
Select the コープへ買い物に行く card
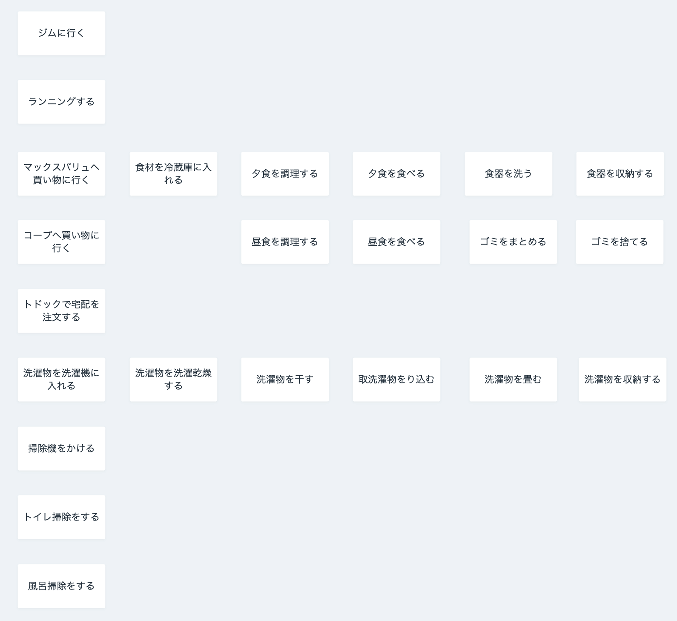coord(61,242)
